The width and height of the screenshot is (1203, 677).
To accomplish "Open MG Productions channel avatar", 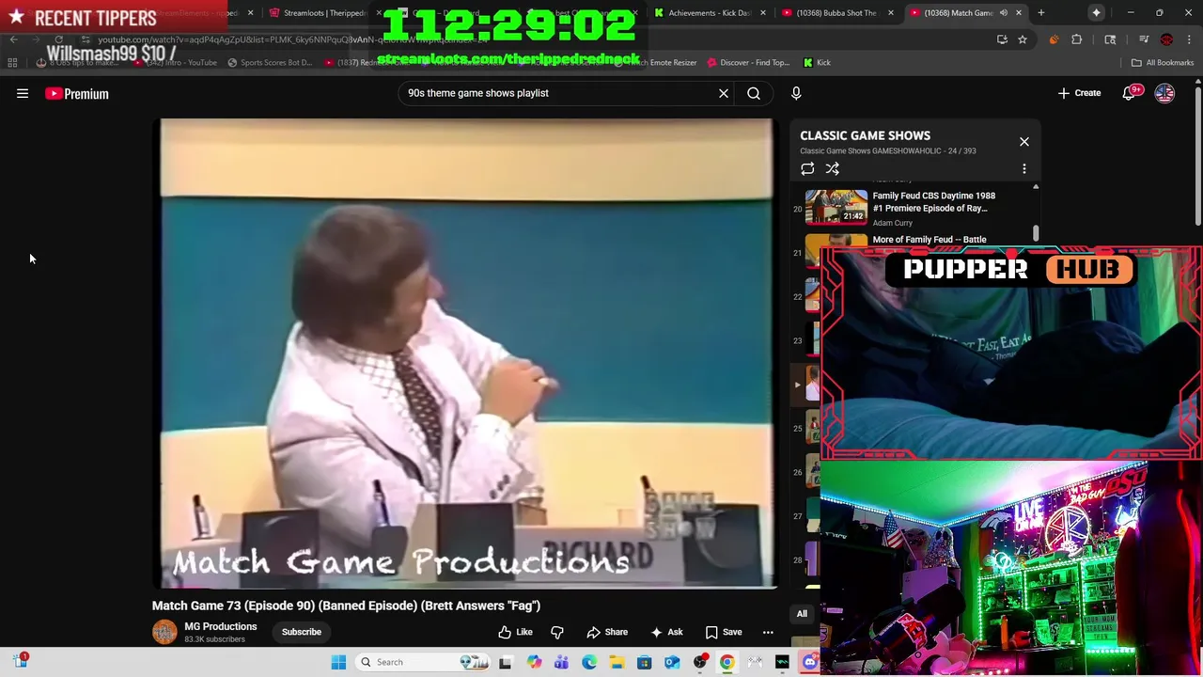I will (164, 632).
